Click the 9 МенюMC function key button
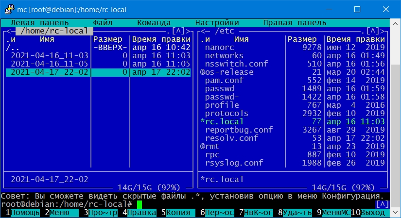Viewport: 401px width, 218px height. [x=334, y=213]
